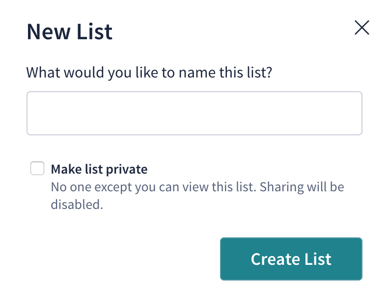Cancel list creation via top-right X
The width and height of the screenshot is (388, 308).
pyautogui.click(x=362, y=27)
